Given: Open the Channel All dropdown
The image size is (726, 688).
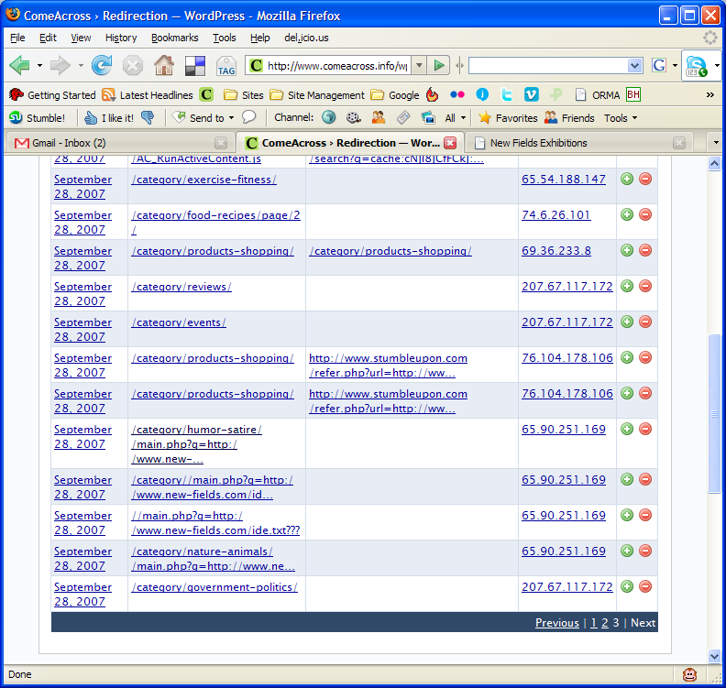Looking at the screenshot, I should pyautogui.click(x=456, y=117).
